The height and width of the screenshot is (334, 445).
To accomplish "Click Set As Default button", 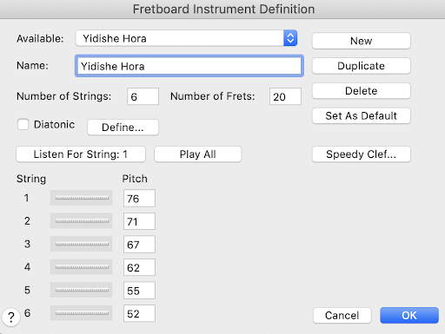I will [x=361, y=115].
